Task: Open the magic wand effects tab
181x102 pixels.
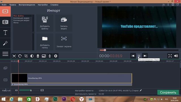Action: tap(5, 43)
